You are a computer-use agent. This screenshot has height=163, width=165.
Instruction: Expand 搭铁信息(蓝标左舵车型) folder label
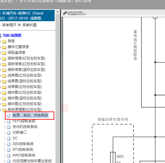[x=26, y=70]
